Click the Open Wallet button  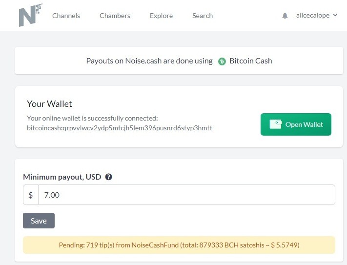296,124
